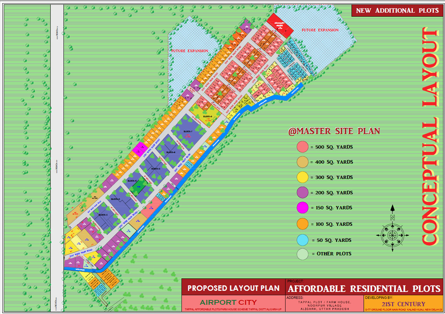The height and width of the screenshot is (314, 445).
Task: Click the north compass rose icon
Action: click(x=392, y=235)
